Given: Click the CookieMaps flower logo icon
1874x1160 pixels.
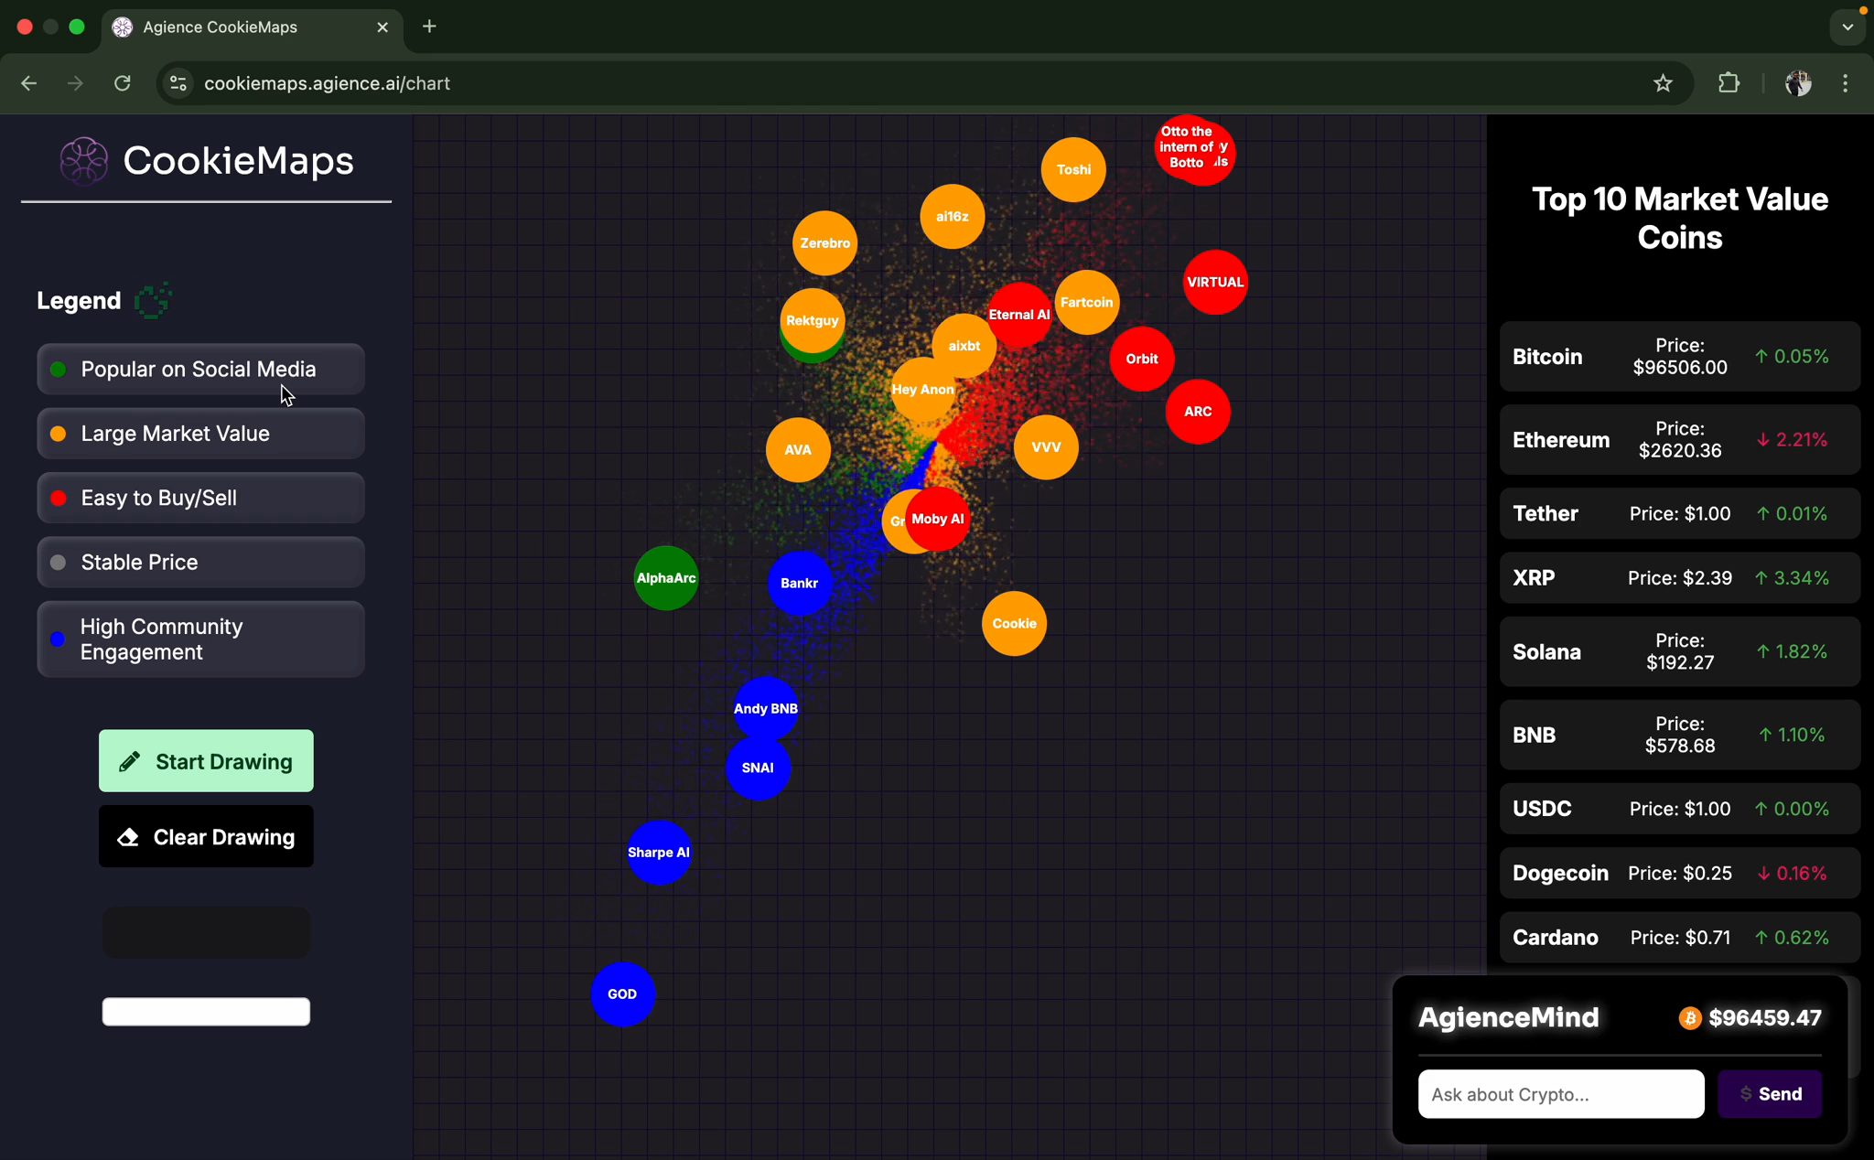Looking at the screenshot, I should [x=83, y=160].
